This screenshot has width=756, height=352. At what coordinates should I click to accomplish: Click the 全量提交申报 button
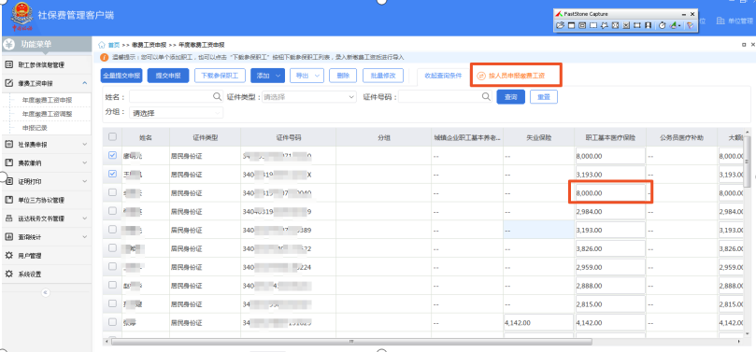click(x=121, y=76)
